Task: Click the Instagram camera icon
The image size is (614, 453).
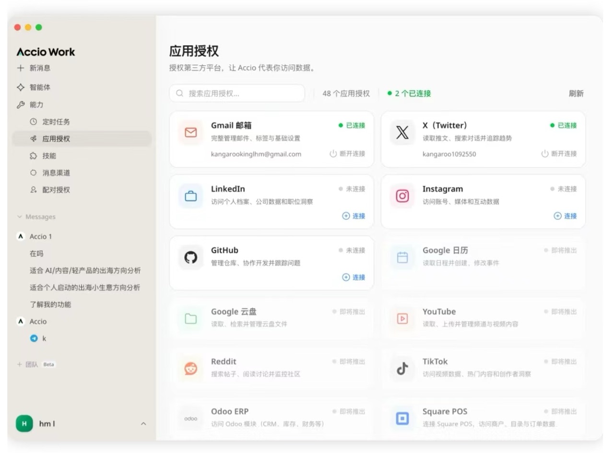Action: [402, 196]
